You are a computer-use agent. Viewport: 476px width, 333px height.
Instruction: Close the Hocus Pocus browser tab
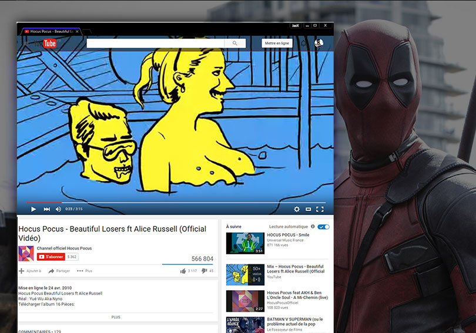point(77,31)
